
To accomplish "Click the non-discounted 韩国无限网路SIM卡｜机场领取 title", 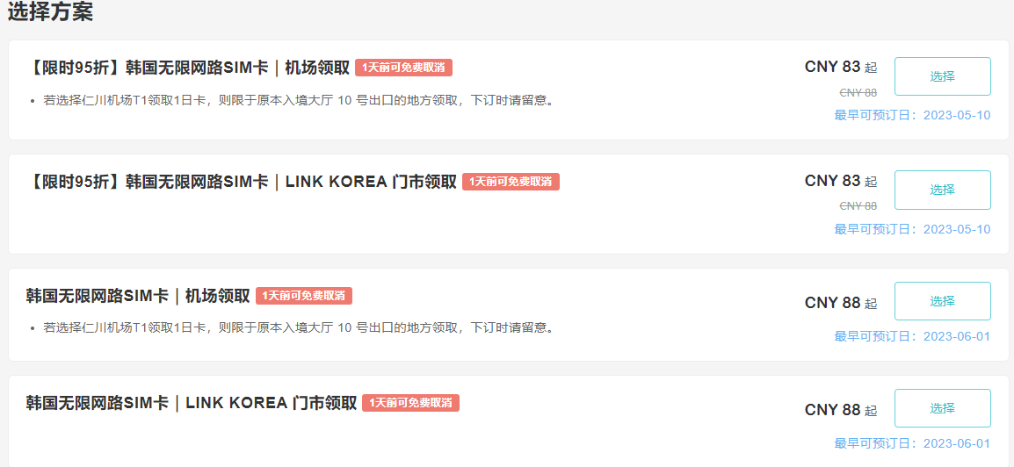I will point(138,296).
